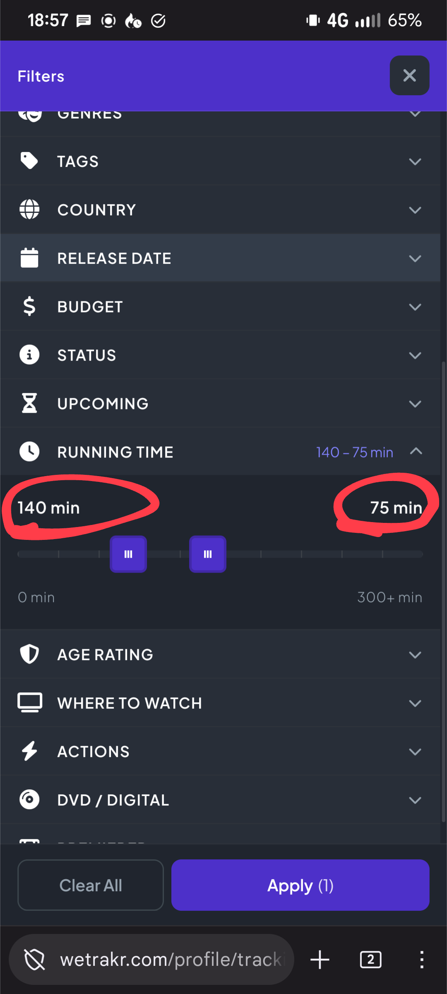447x994 pixels.
Task: Collapse the Running Time section chevron
Action: click(x=416, y=451)
